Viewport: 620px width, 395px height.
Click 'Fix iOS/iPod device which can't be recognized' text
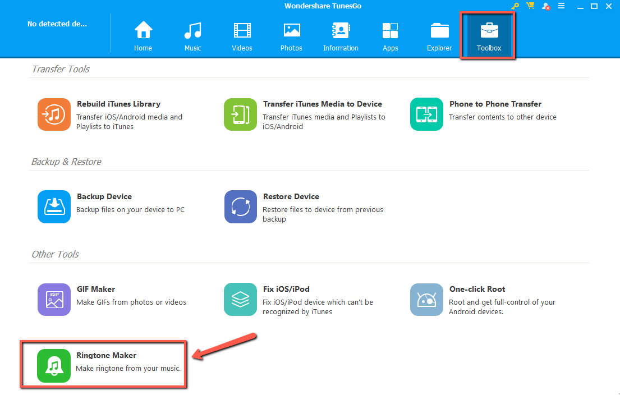[x=318, y=307]
